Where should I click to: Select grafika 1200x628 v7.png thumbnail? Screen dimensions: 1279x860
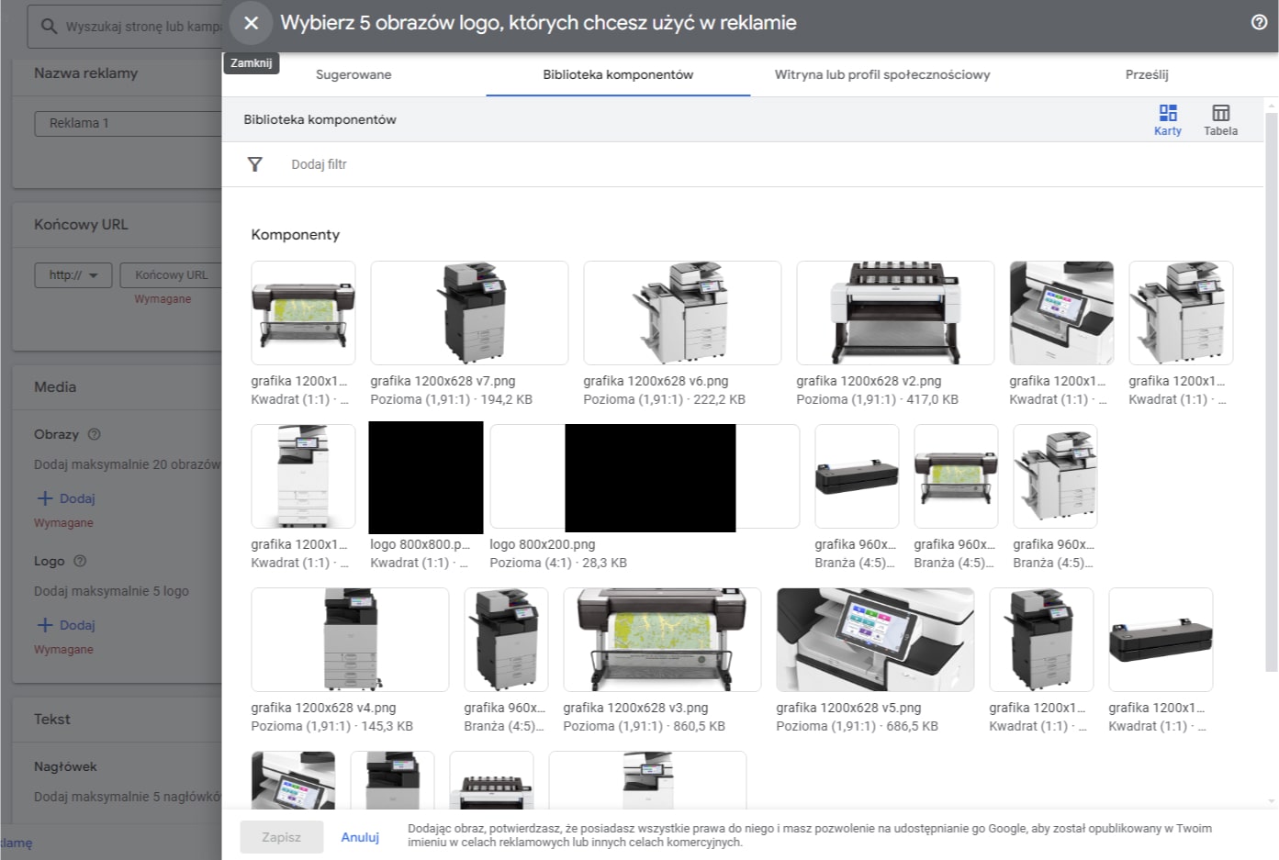pos(469,313)
